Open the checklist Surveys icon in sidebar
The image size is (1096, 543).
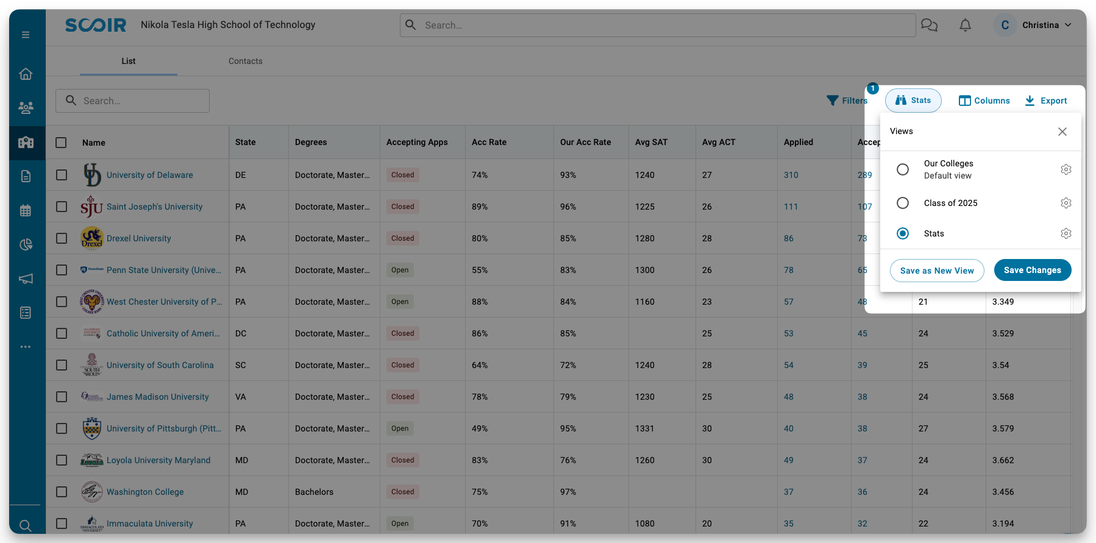tap(26, 313)
